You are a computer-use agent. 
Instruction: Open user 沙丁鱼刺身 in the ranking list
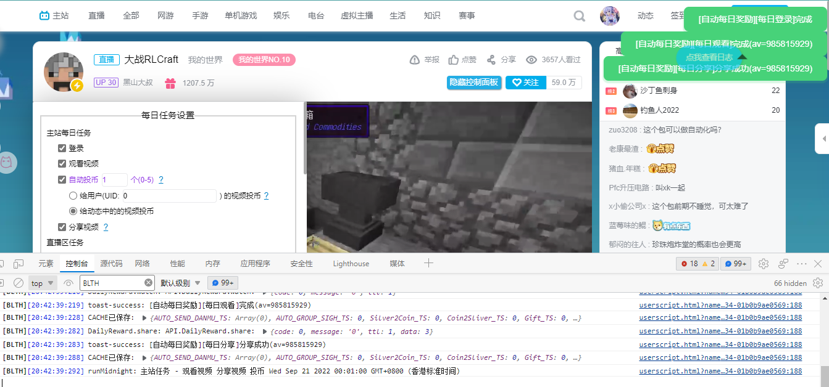659,91
